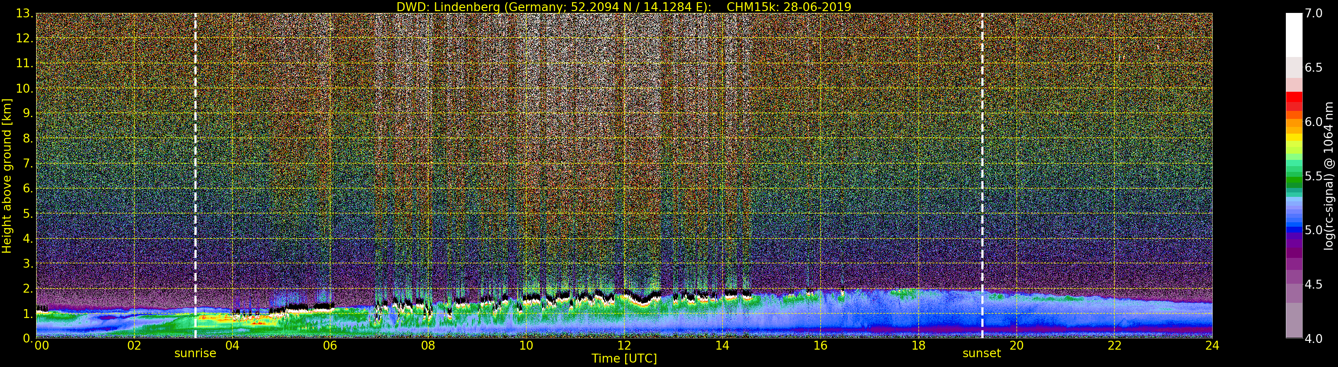The width and height of the screenshot is (1338, 367).
Task: Click the time-axis tick label 16
Action: click(x=821, y=346)
